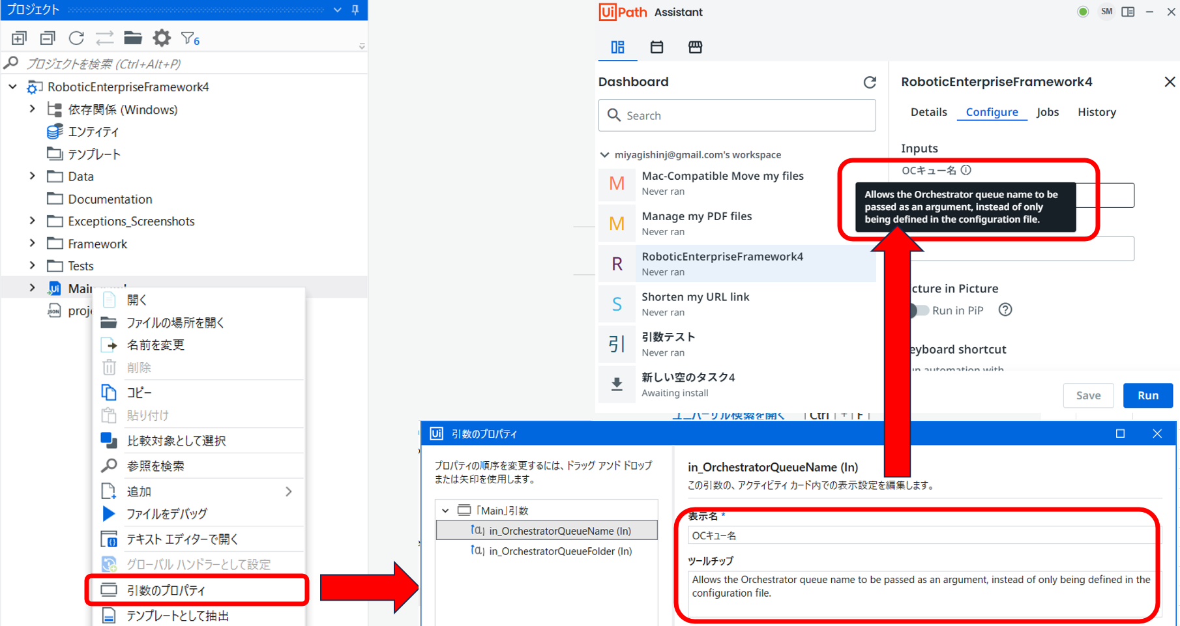Click the Save button in Assistant
The image size is (1180, 626).
1088,395
